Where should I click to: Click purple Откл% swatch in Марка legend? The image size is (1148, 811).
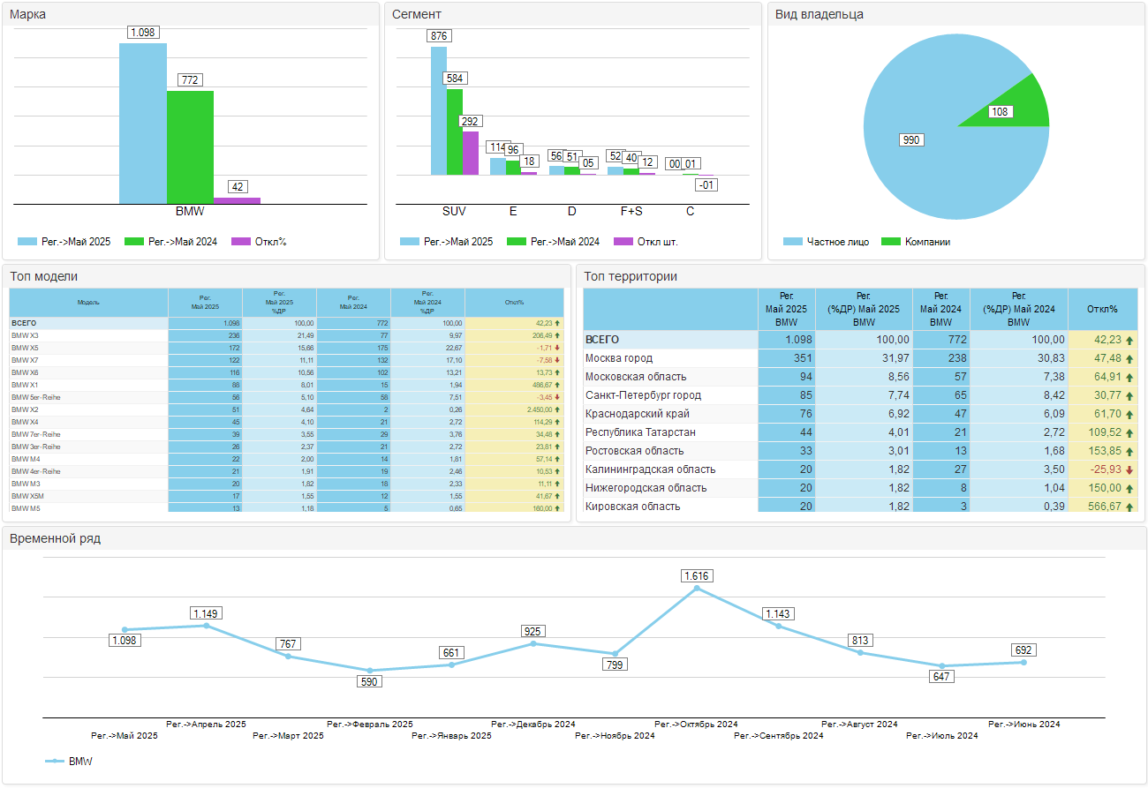pyautogui.click(x=240, y=242)
